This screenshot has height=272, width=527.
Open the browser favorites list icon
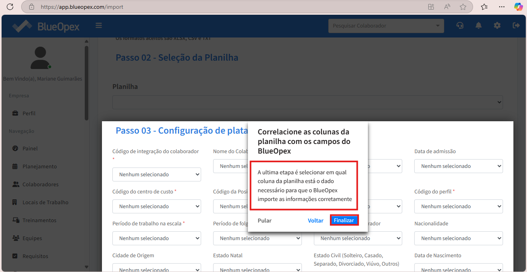tap(484, 7)
